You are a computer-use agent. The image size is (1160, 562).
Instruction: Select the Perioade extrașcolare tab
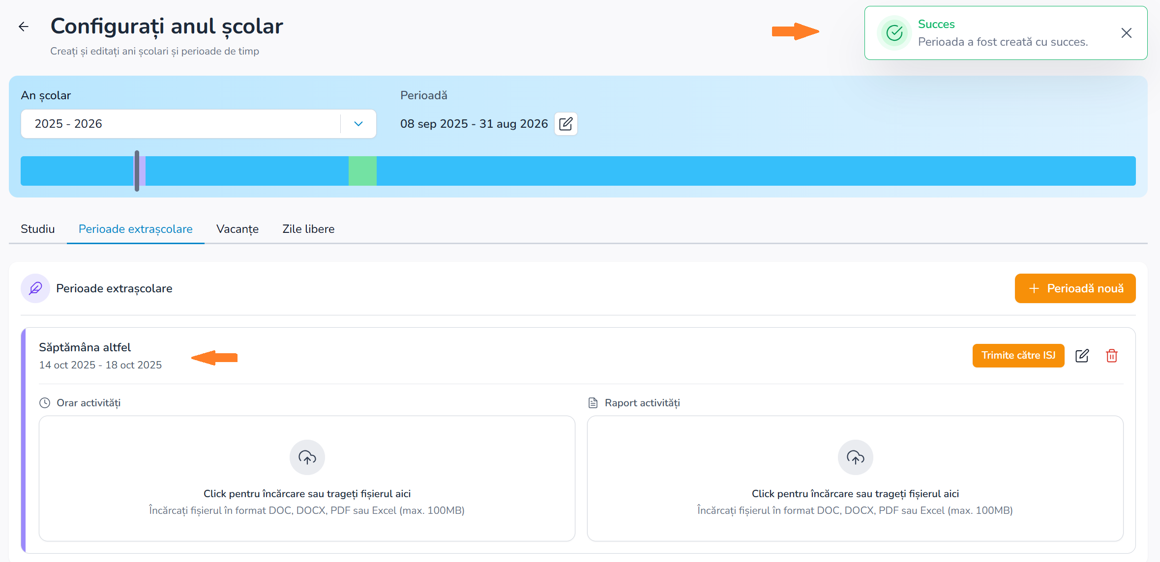(136, 229)
